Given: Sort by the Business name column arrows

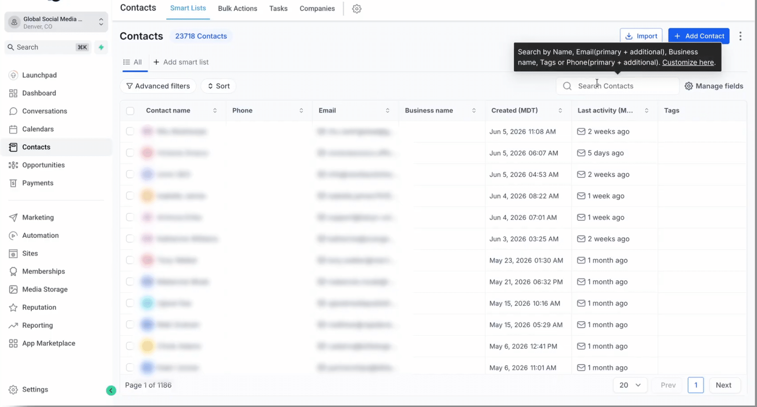Looking at the screenshot, I should coord(474,111).
